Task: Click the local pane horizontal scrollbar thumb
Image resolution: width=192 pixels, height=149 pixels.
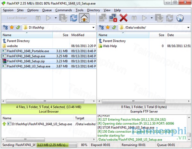Action: pos(45,101)
